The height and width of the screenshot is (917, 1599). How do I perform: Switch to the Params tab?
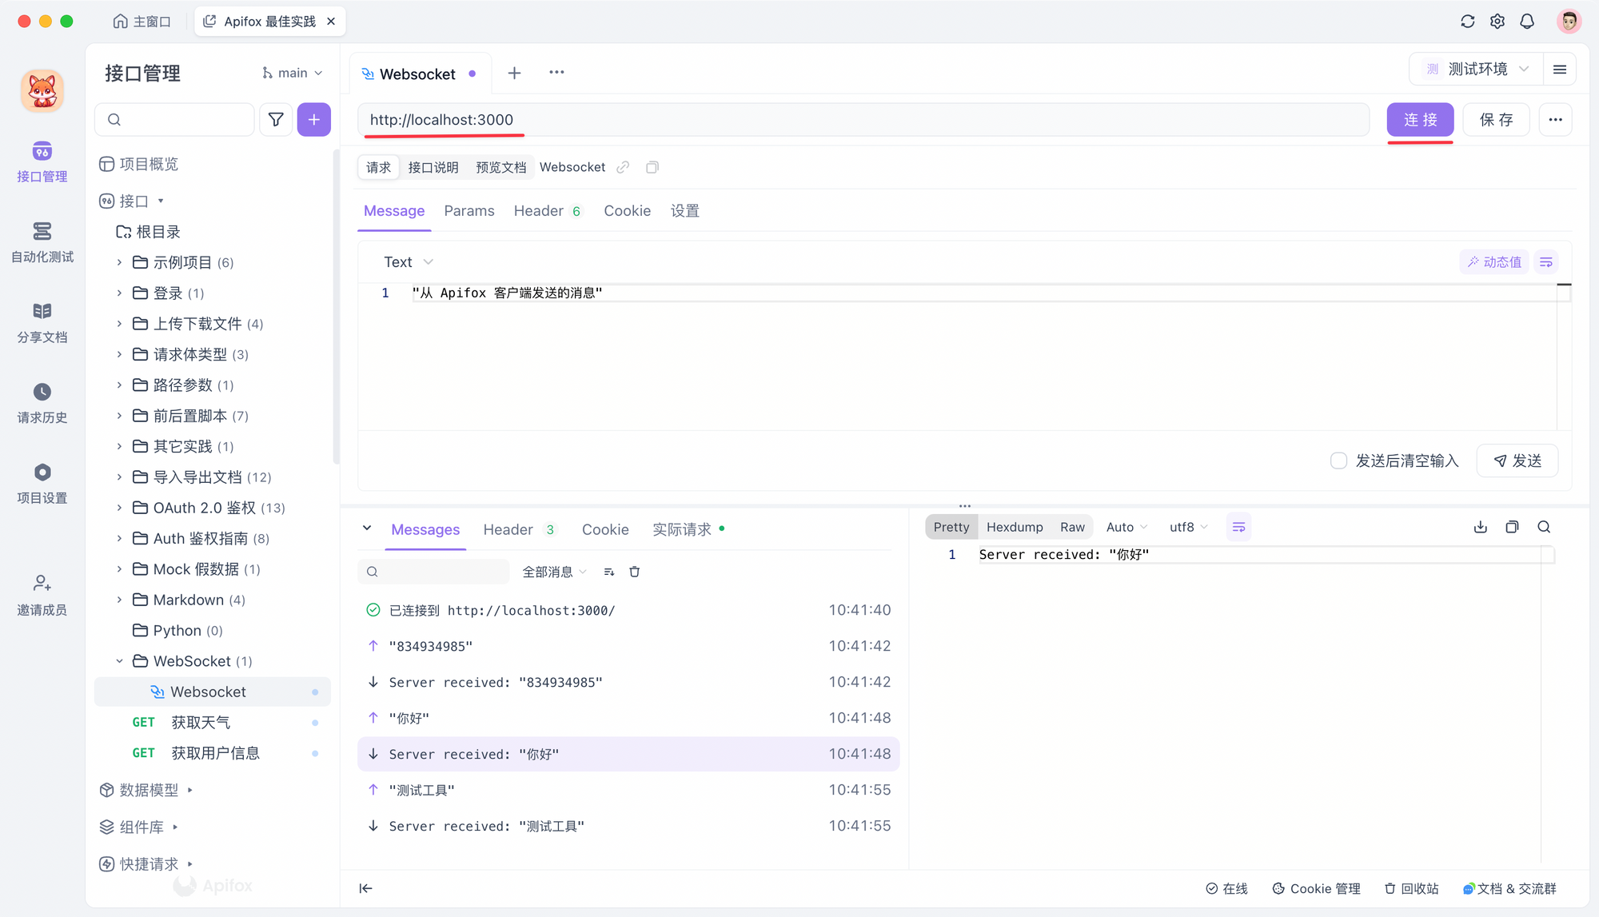469,209
